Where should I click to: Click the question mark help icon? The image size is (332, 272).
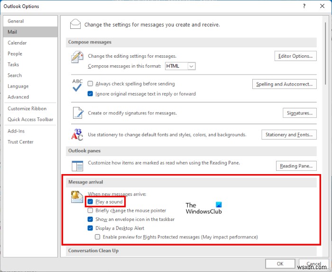point(304,6)
